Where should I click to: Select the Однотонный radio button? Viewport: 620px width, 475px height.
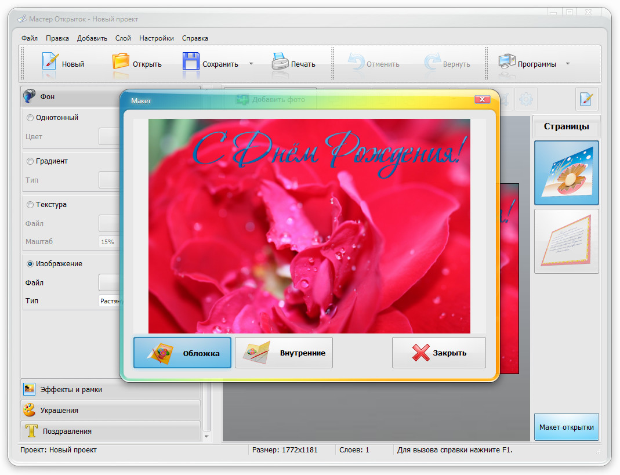pyautogui.click(x=30, y=118)
